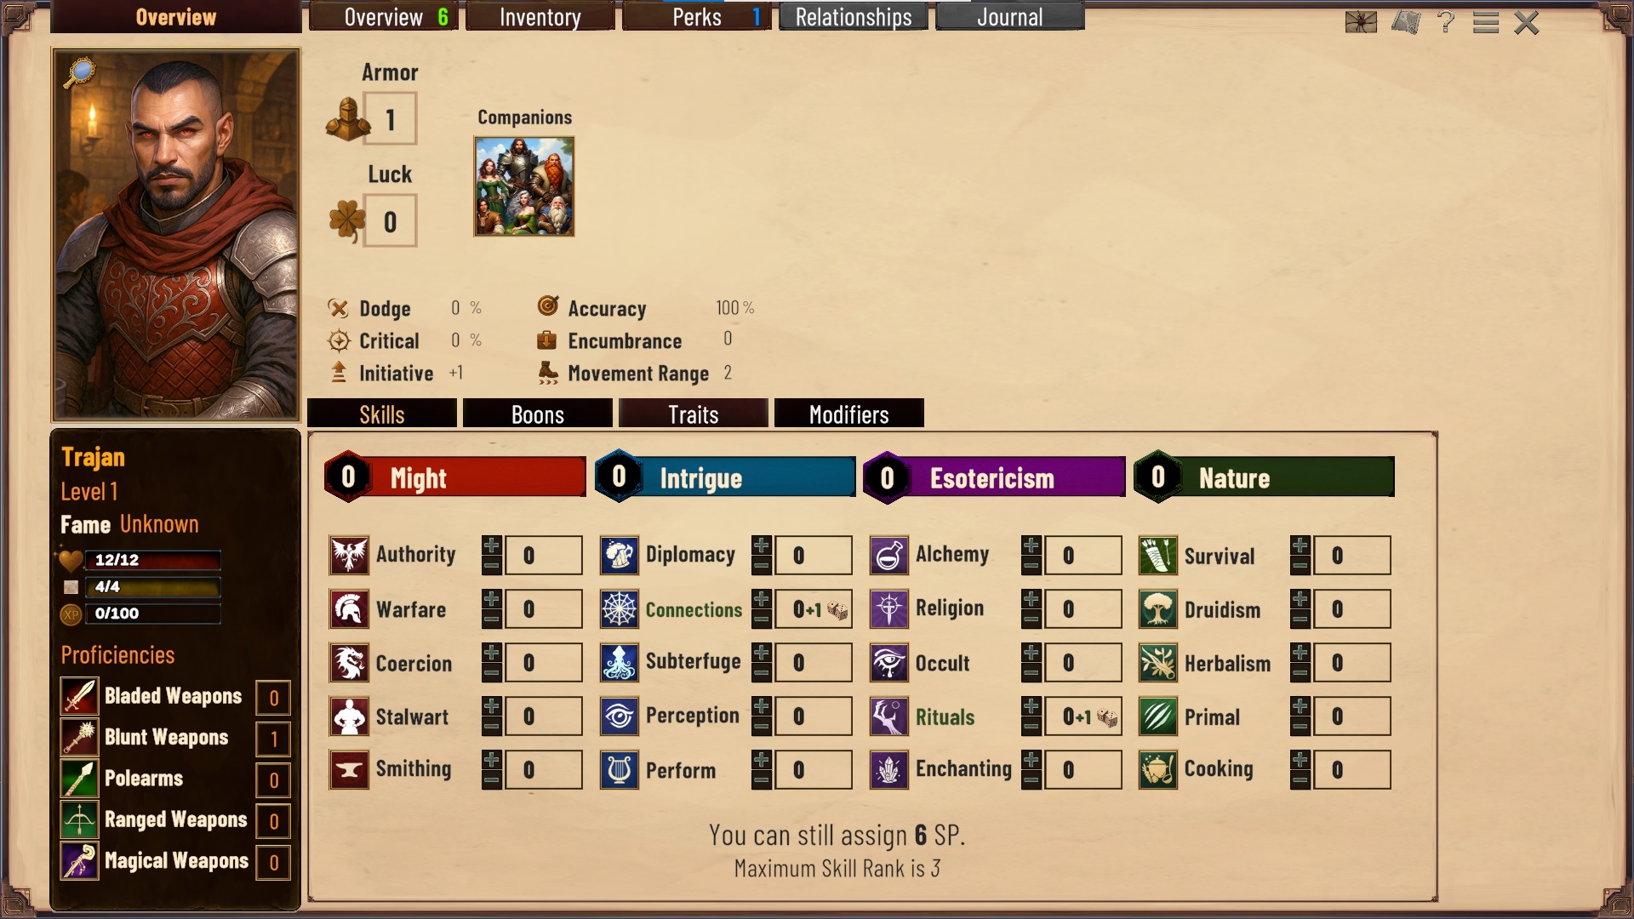
Task: Click the magnifying mirror icon on portrait
Action: [x=79, y=73]
